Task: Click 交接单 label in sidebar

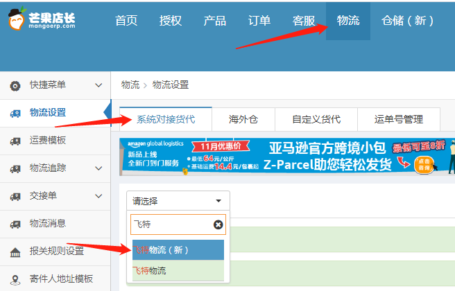Action: point(43,195)
